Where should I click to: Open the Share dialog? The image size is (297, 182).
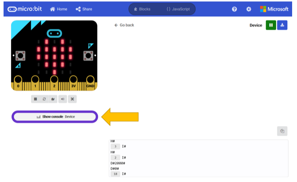coord(84,9)
